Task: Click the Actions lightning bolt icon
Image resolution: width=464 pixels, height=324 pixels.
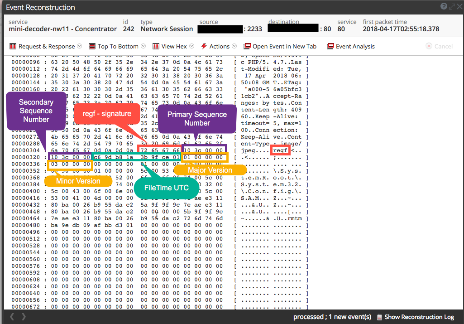Action: coord(204,46)
